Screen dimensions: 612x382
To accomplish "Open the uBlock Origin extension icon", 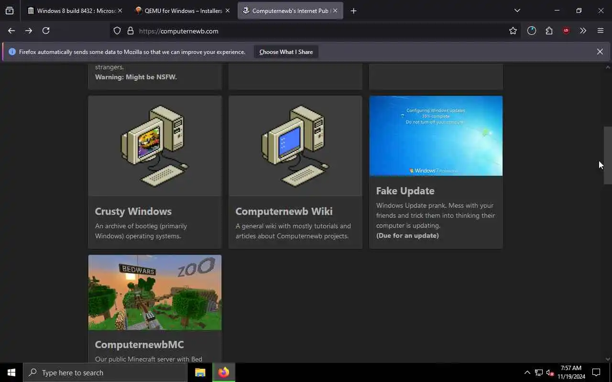I will pyautogui.click(x=566, y=31).
